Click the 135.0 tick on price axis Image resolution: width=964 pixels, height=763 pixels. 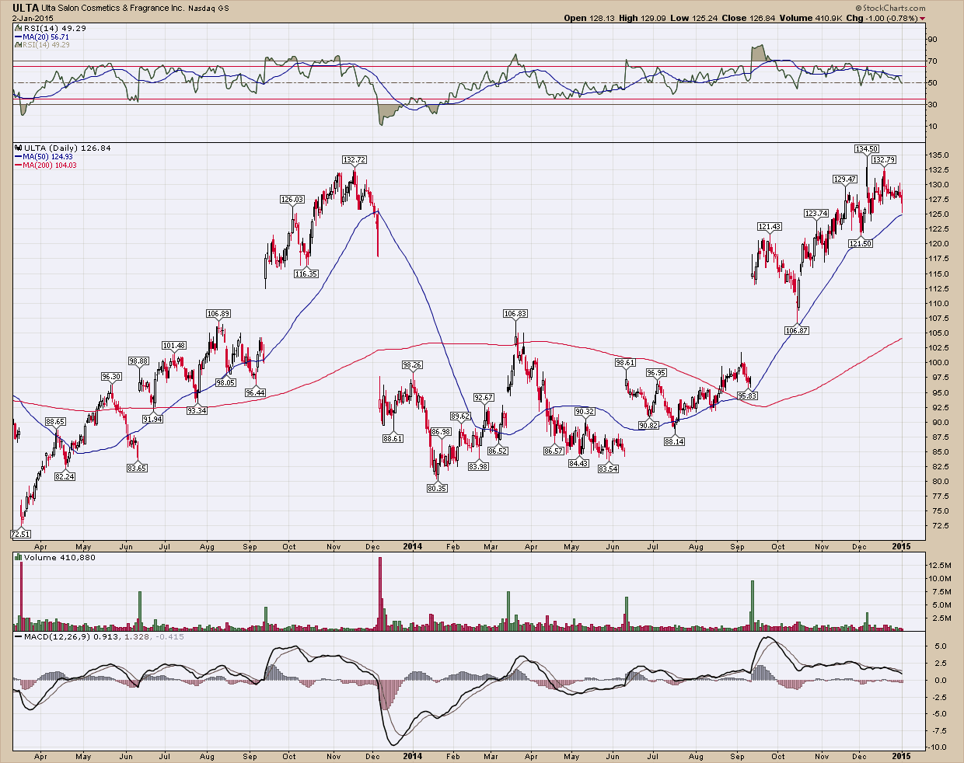pyautogui.click(x=939, y=155)
